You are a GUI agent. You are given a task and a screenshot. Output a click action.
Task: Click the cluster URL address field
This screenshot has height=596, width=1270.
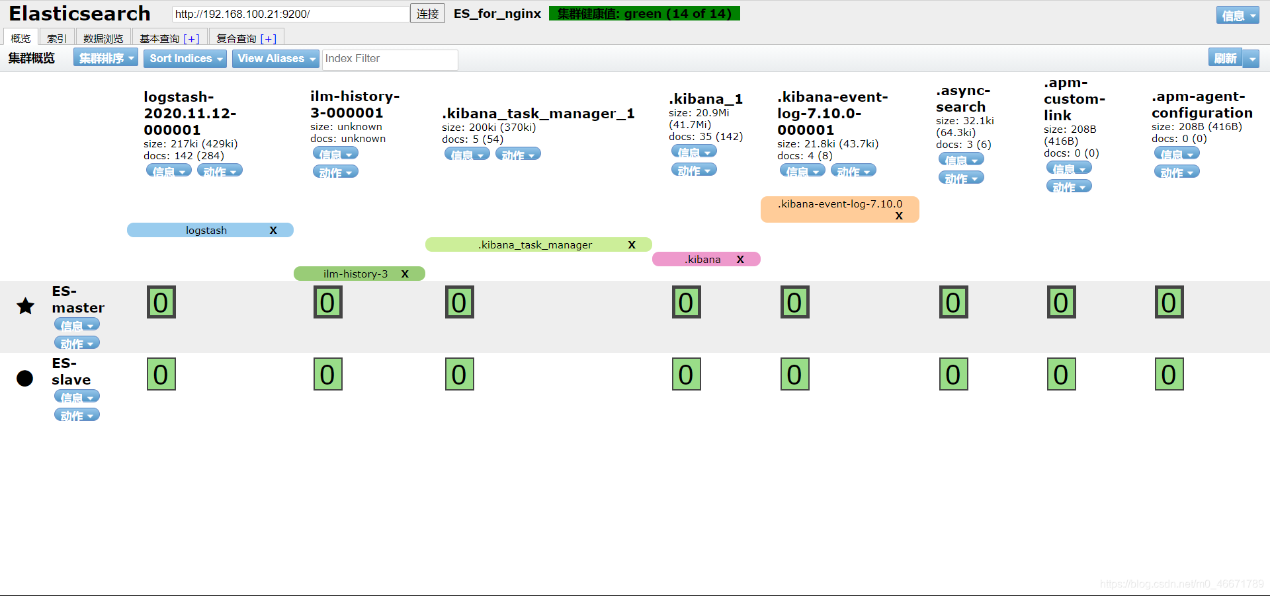coord(290,14)
